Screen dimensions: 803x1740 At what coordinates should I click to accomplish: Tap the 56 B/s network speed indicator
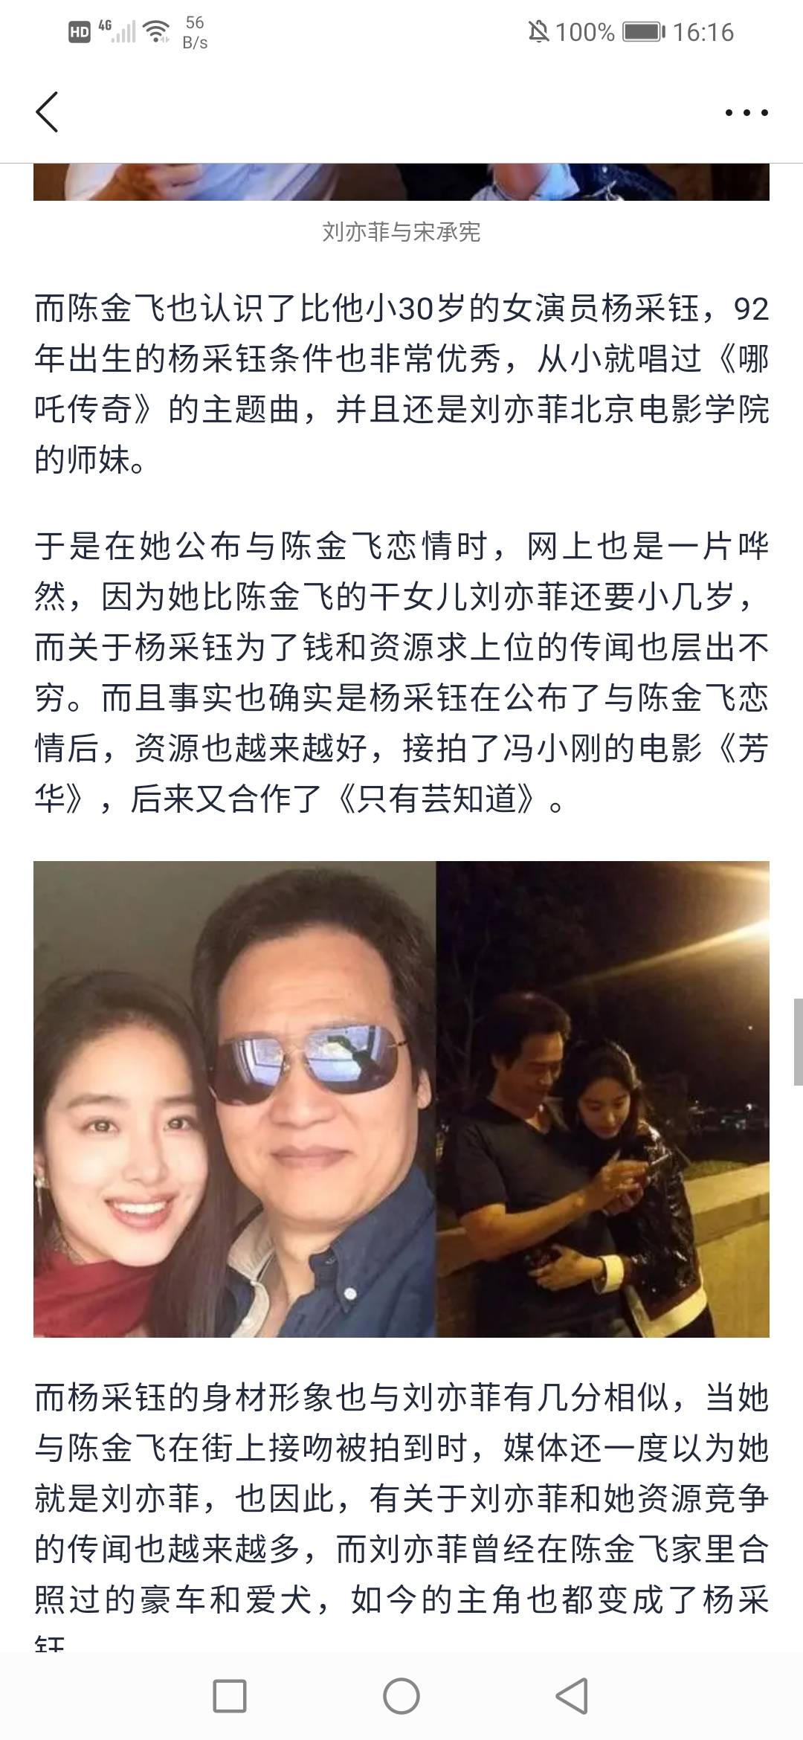point(195,32)
